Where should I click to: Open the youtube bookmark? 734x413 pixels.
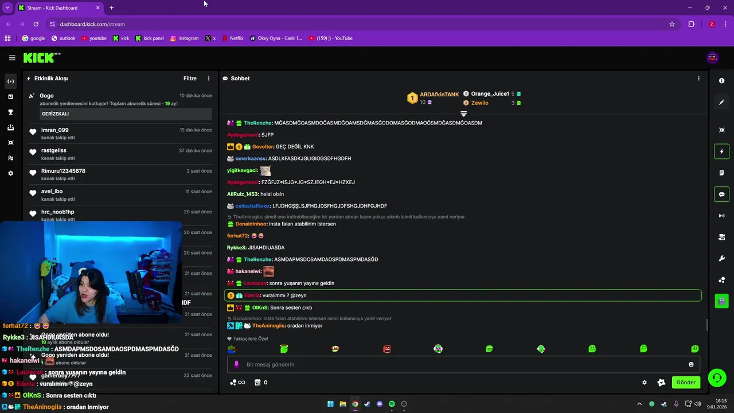pyautogui.click(x=94, y=38)
